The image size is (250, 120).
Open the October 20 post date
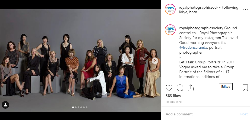pyautogui.click(x=173, y=102)
